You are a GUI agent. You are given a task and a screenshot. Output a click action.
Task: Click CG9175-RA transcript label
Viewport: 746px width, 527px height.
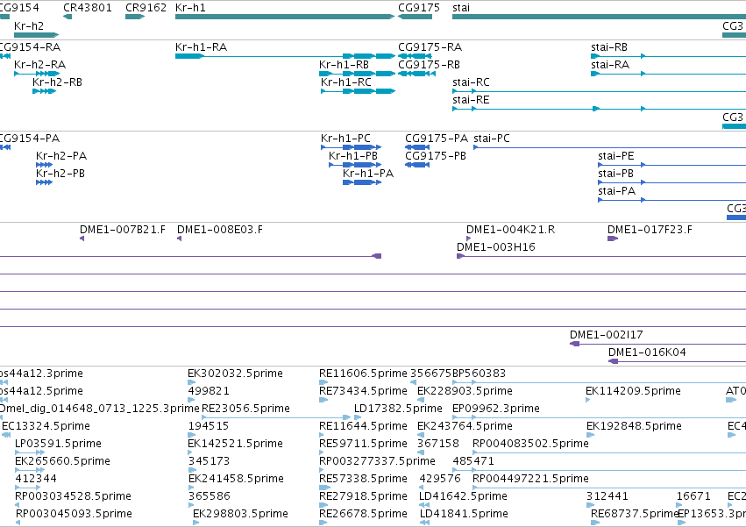[x=430, y=47]
